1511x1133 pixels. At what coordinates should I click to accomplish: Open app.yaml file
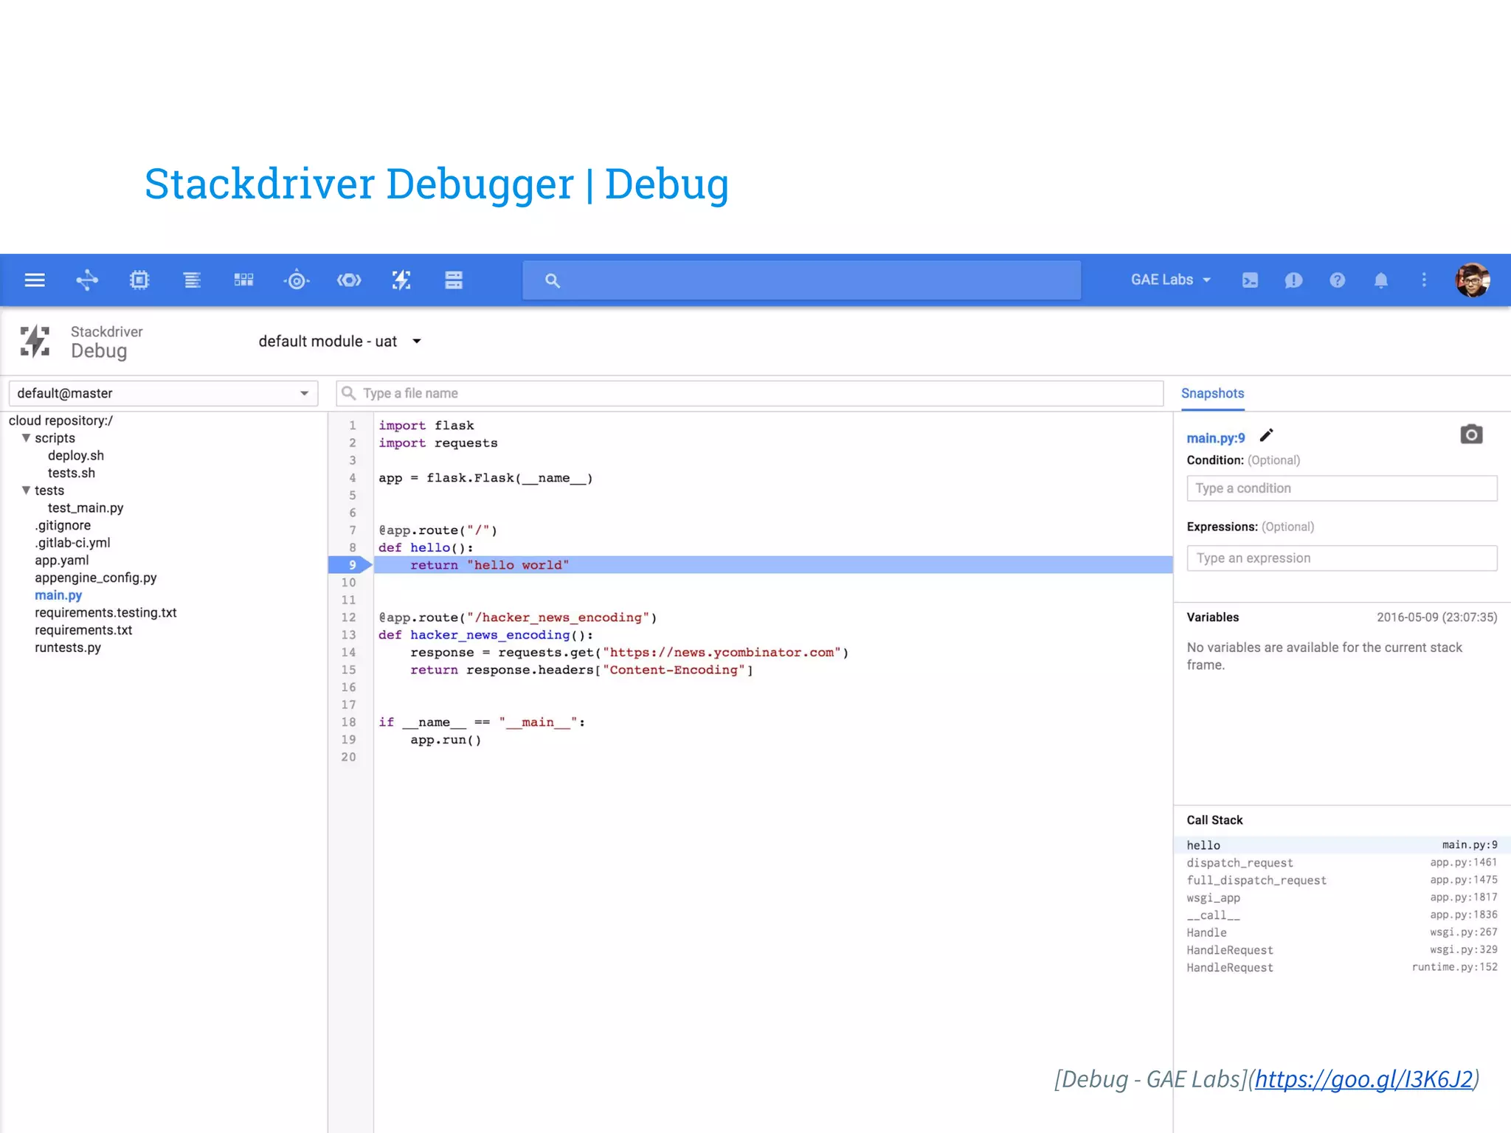tap(62, 561)
